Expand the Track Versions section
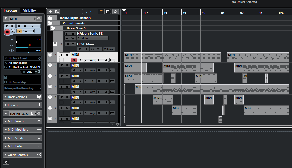292x168 pixels. (x=6, y=97)
